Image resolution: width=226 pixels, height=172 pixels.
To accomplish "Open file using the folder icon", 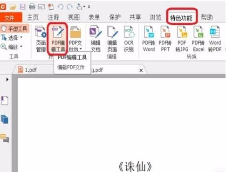I will click(13, 7).
